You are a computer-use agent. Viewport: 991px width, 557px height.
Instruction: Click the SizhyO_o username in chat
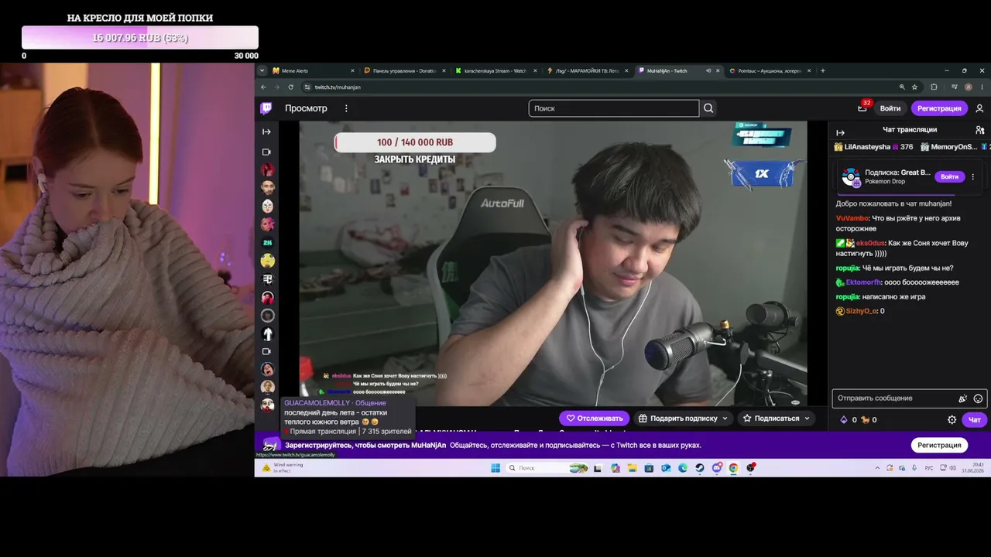pos(861,311)
